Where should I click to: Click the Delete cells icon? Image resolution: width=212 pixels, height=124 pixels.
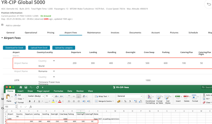click(186, 96)
